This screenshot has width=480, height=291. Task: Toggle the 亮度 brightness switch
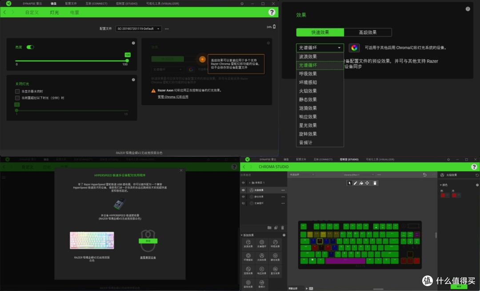tap(30, 47)
